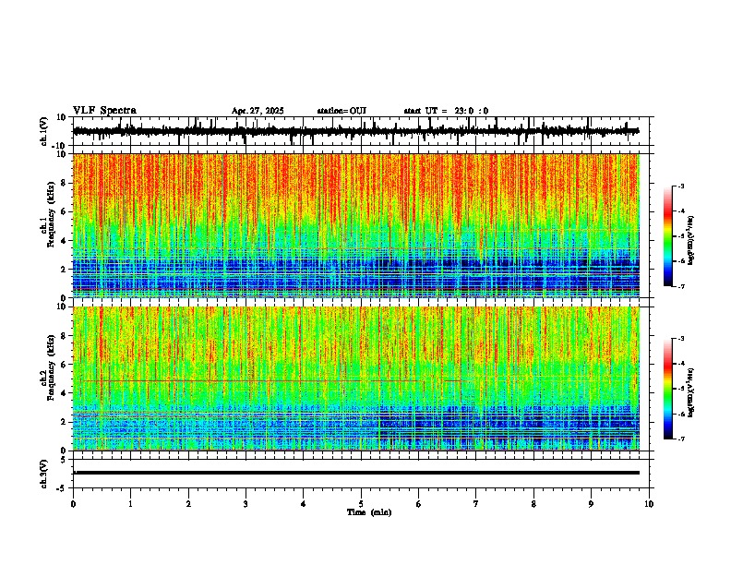The width and height of the screenshot is (731, 565).
Task: Click the "5" tick of ch.3(V) axis
Action: click(x=65, y=459)
